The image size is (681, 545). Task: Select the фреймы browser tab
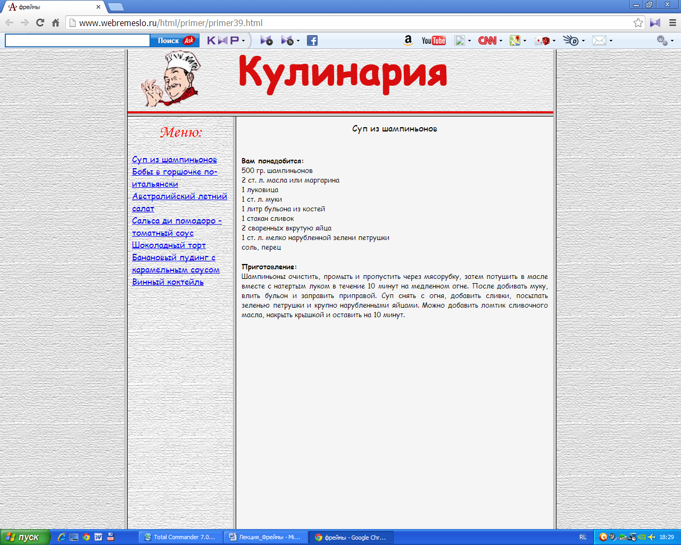point(53,7)
